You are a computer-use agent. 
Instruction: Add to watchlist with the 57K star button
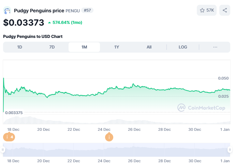(207, 10)
